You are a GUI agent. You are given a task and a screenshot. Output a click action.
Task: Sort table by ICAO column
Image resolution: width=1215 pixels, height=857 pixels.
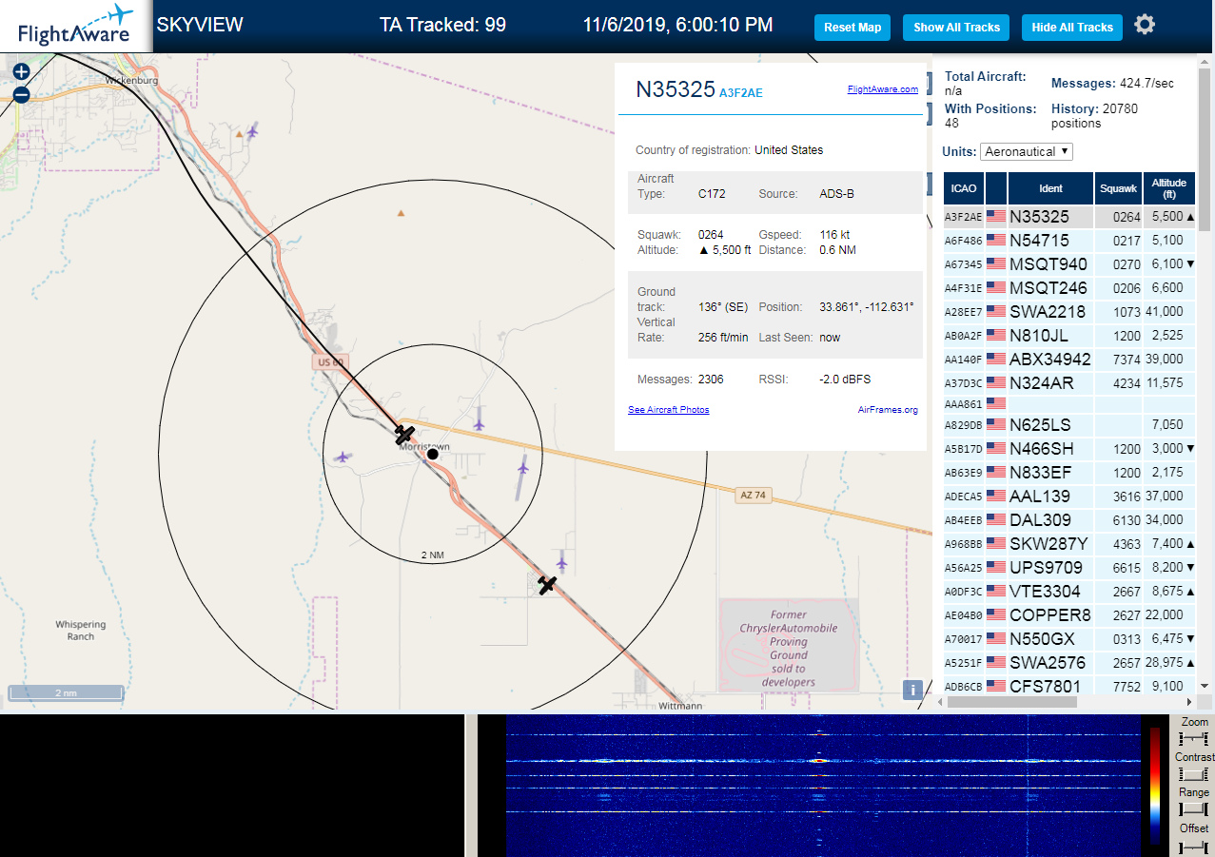pyautogui.click(x=963, y=188)
